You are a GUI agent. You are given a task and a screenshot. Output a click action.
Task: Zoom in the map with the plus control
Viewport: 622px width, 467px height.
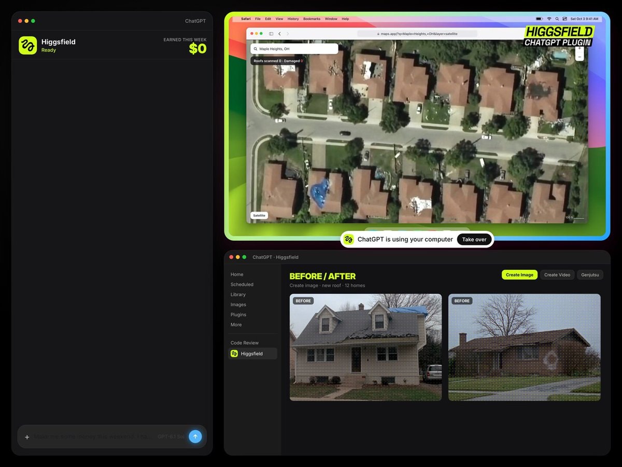[x=579, y=49]
